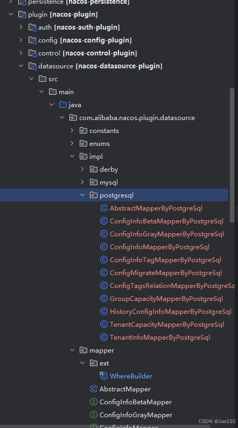The width and height of the screenshot is (238, 428).
Task: Click the control module folder icon
Action: pos(32,53)
